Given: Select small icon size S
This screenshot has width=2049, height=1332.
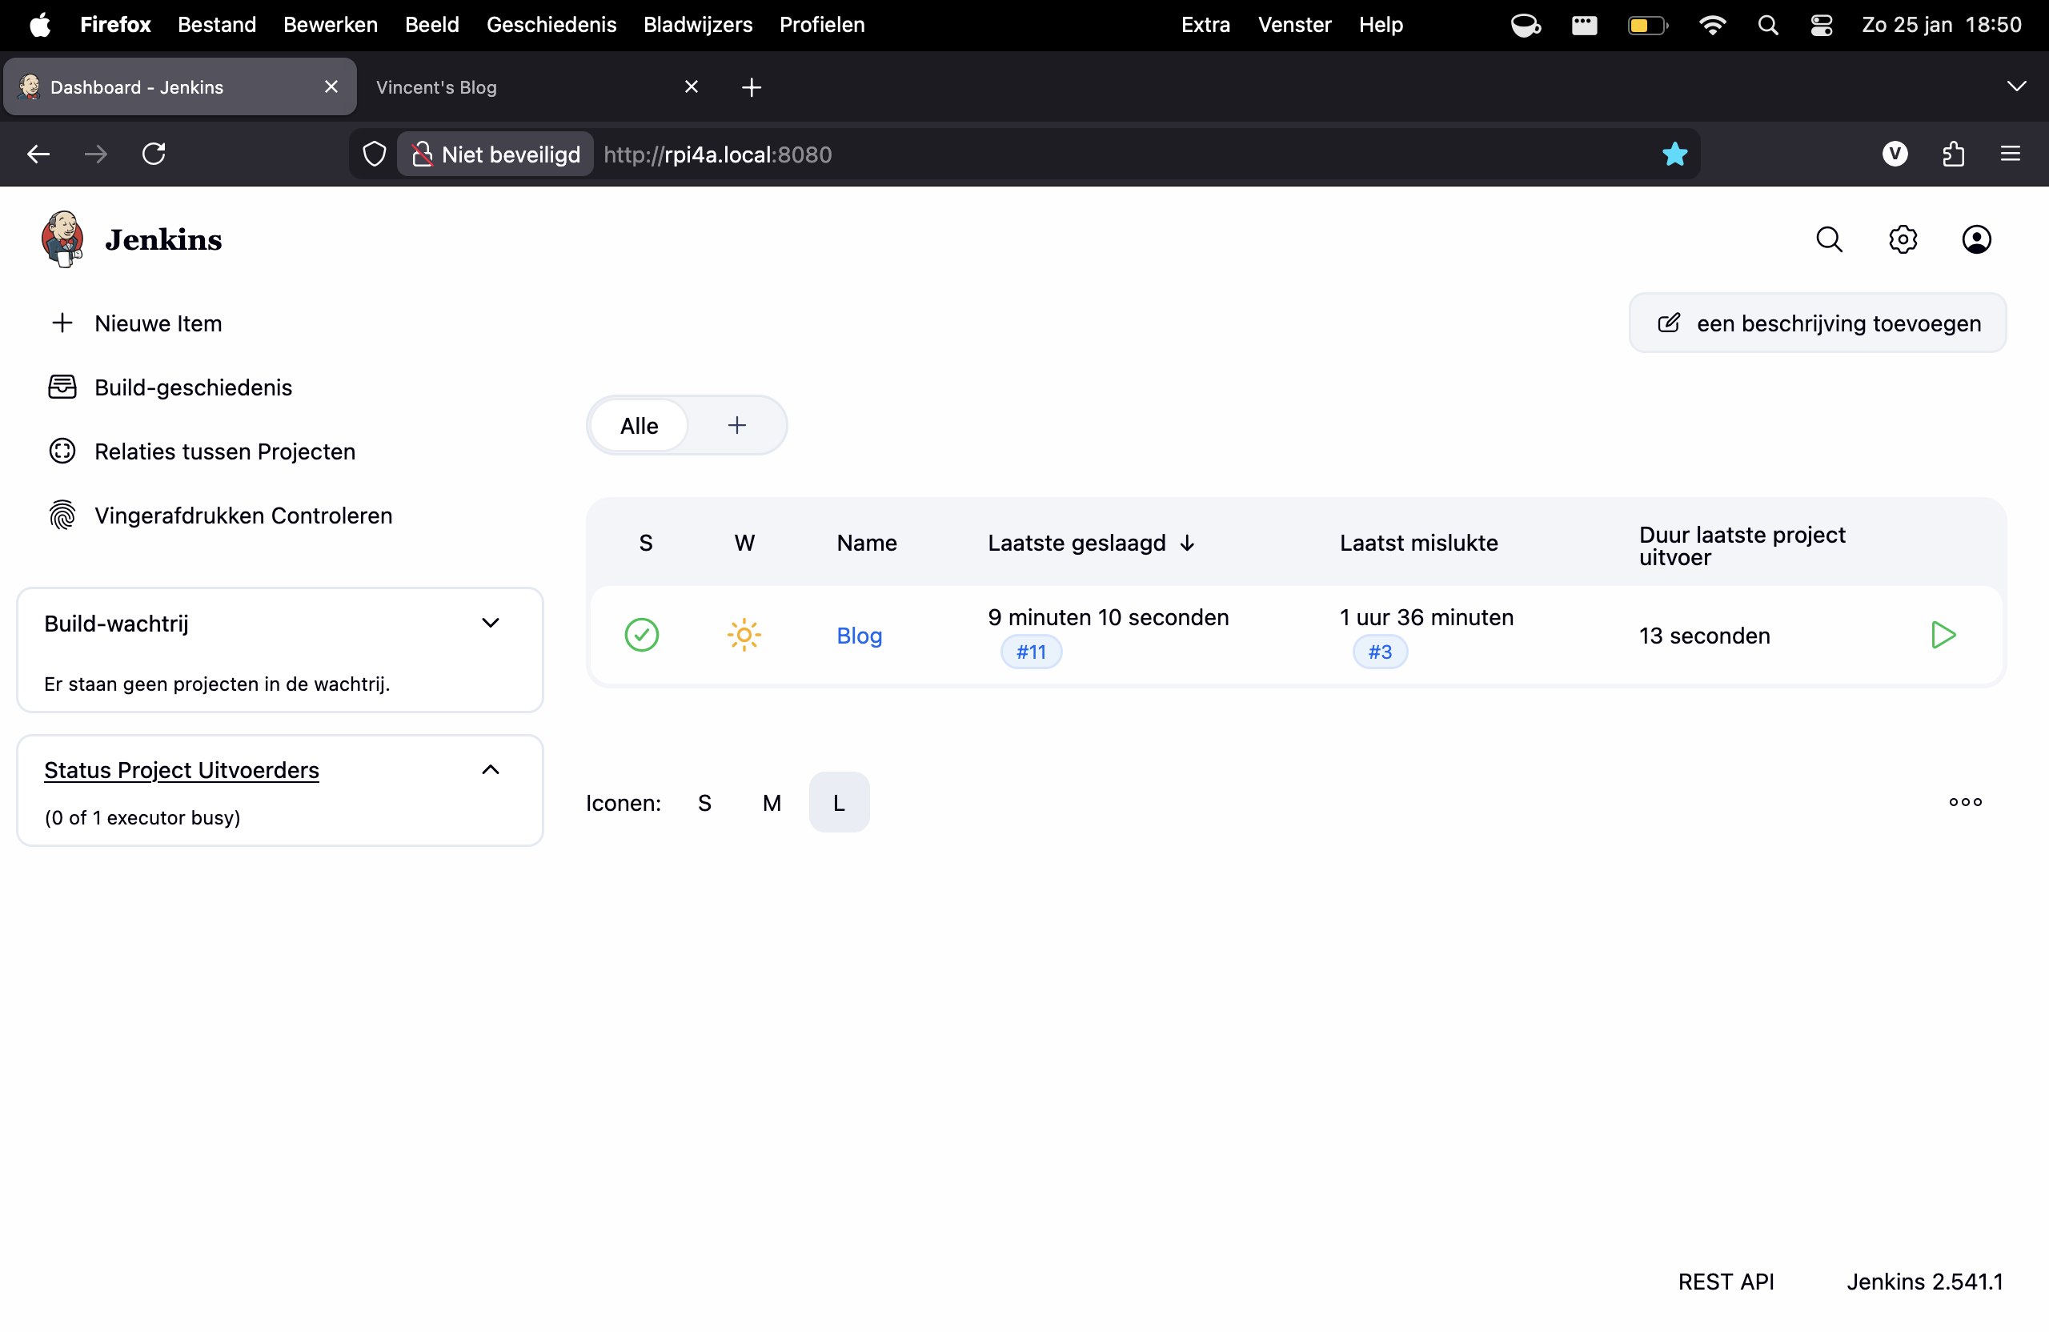Looking at the screenshot, I should (x=704, y=801).
